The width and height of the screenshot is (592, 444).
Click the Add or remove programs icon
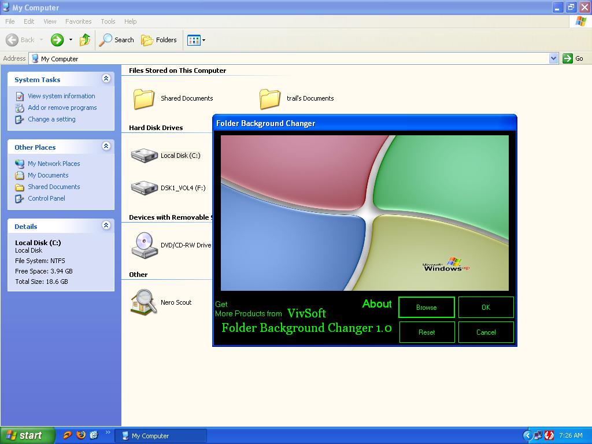[20, 108]
